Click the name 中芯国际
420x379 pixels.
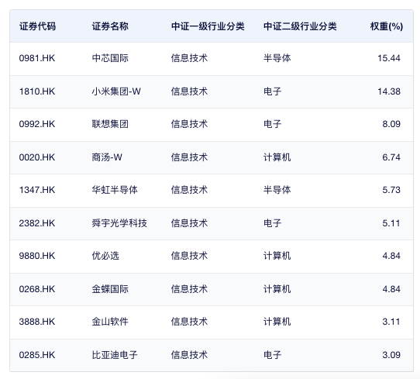click(x=110, y=58)
